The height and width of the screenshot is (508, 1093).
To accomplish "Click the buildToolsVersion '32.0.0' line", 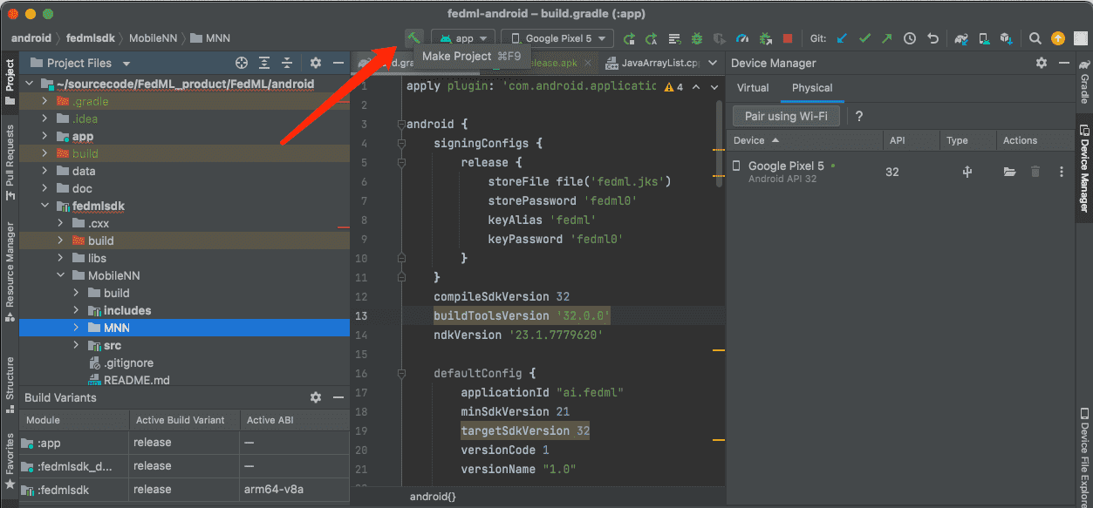I will (x=522, y=315).
